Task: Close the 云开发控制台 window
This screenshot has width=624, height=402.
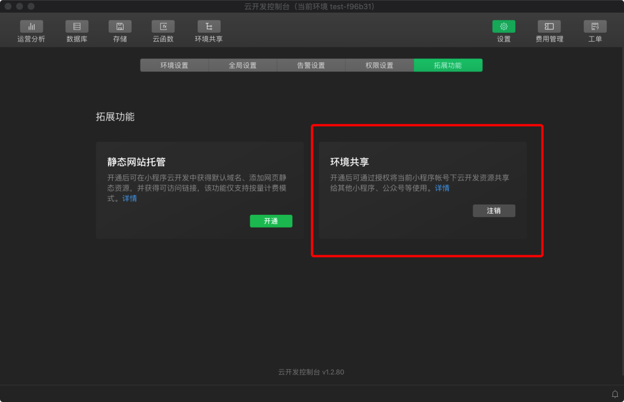Action: pos(8,6)
